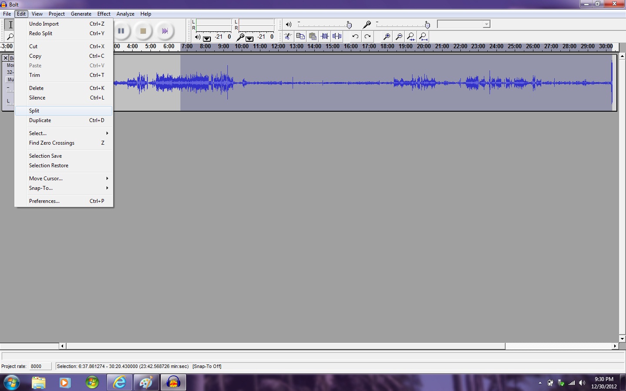Select Find Zero Crossings
Viewport: 626px width, 391px height.
(51, 143)
